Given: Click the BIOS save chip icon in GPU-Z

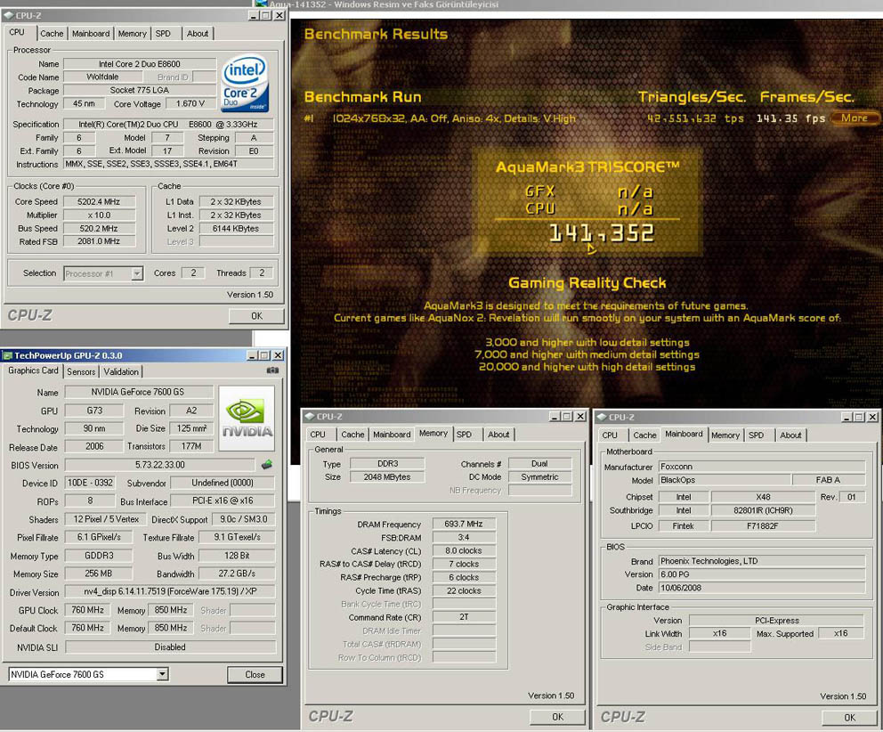Looking at the screenshot, I should click(x=267, y=465).
